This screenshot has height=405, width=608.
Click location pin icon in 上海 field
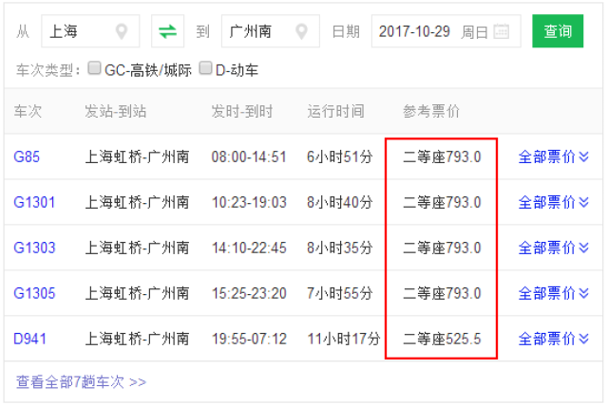pos(122,31)
